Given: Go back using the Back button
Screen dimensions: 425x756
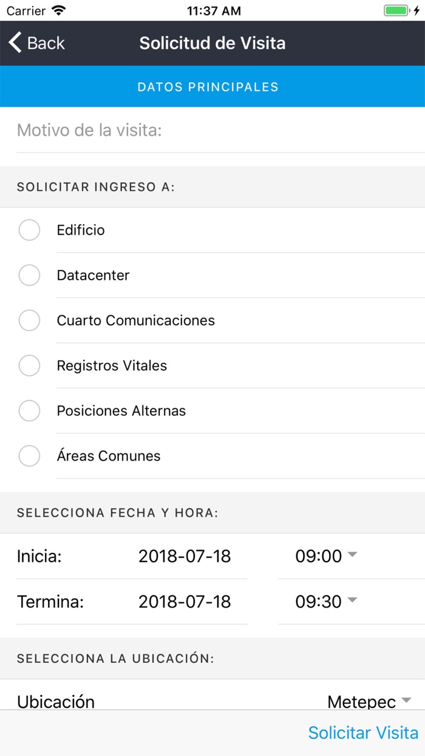Looking at the screenshot, I should [38, 43].
